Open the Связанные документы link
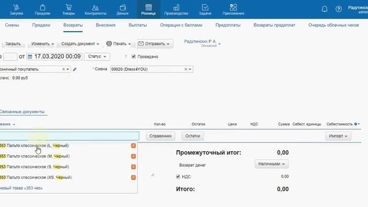The height and width of the screenshot is (207, 368). point(22,112)
